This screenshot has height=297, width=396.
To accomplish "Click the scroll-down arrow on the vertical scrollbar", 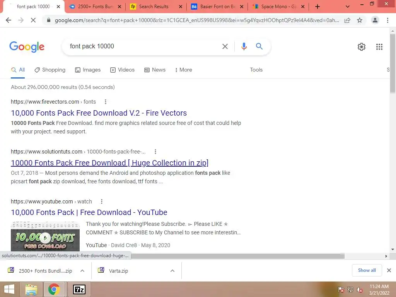I will tap(393, 249).
